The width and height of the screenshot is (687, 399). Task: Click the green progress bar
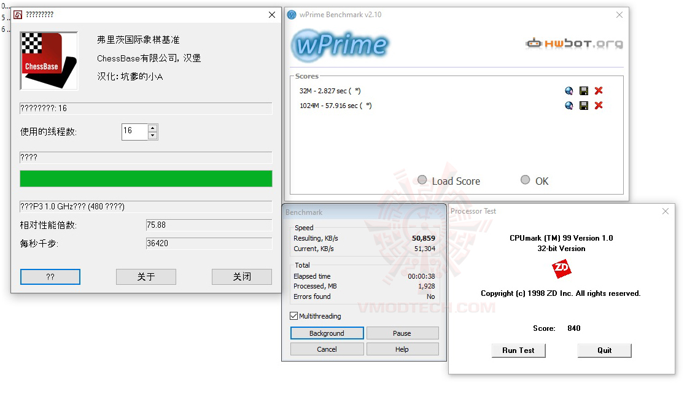click(x=146, y=179)
